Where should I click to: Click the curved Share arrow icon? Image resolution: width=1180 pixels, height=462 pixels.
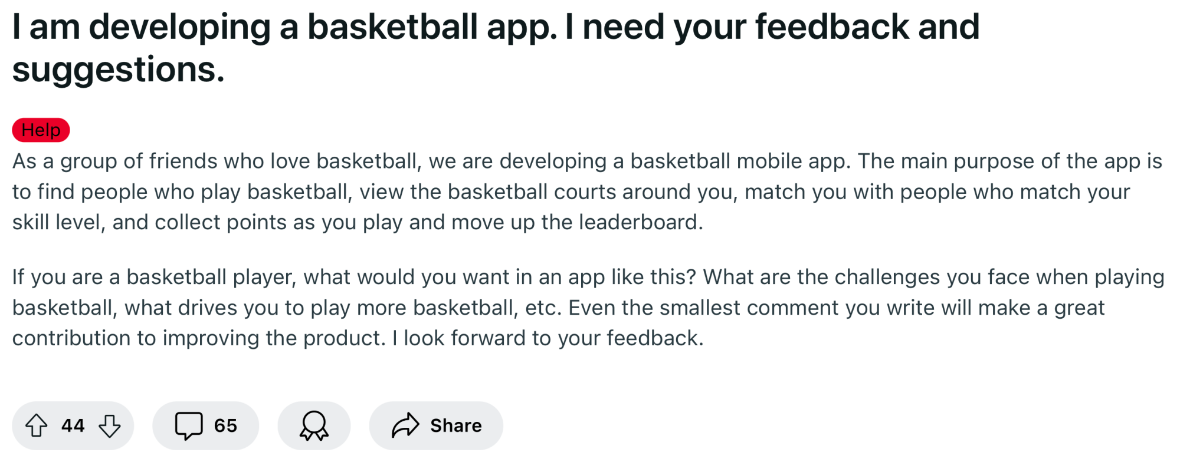[405, 425]
